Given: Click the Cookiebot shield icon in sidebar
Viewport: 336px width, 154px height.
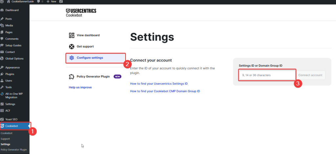Looking at the screenshot, I should point(2,126).
